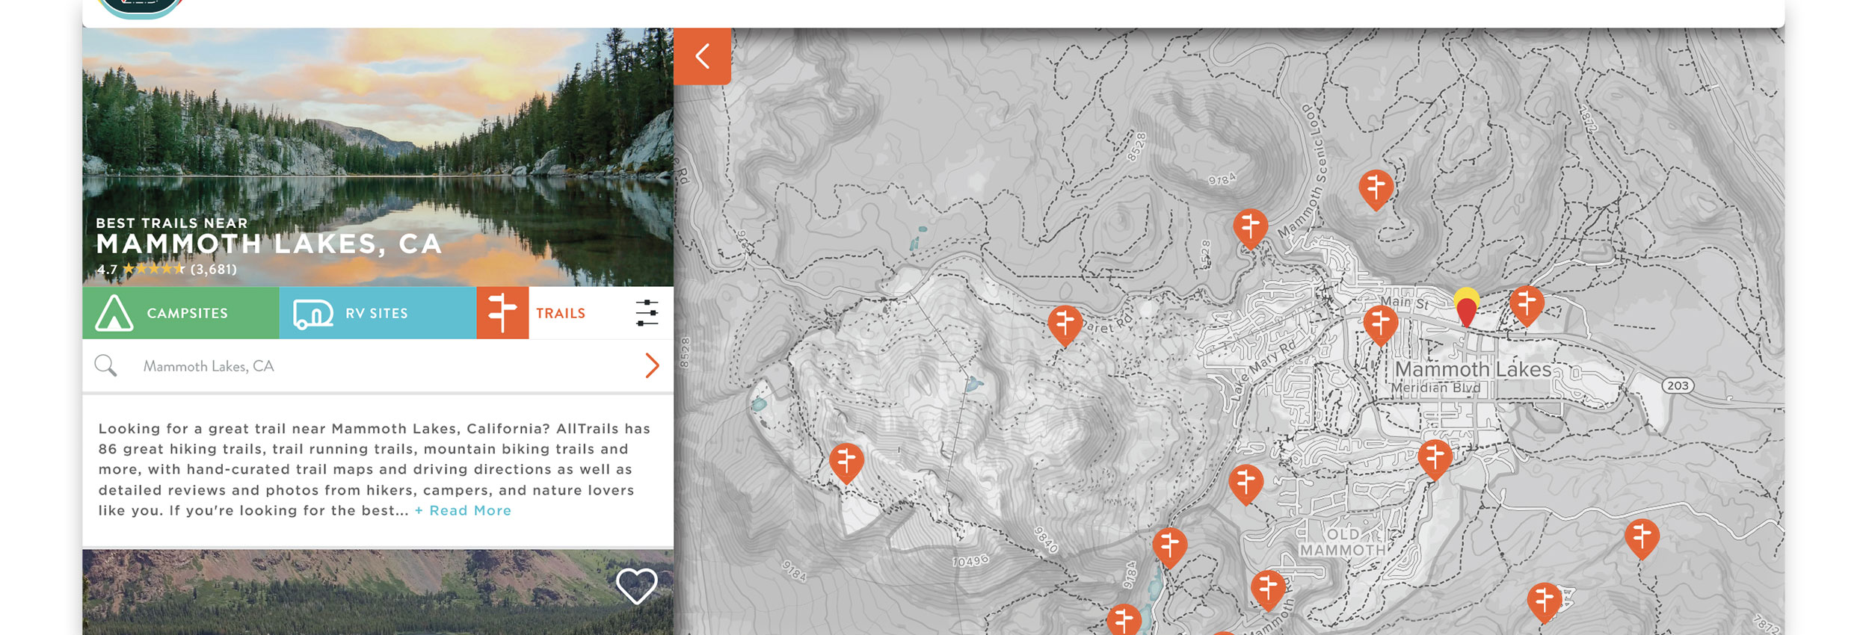
Task: Click the 203 highway shield on map
Action: (1678, 385)
